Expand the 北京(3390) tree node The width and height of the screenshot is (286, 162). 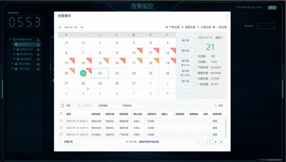12,64
